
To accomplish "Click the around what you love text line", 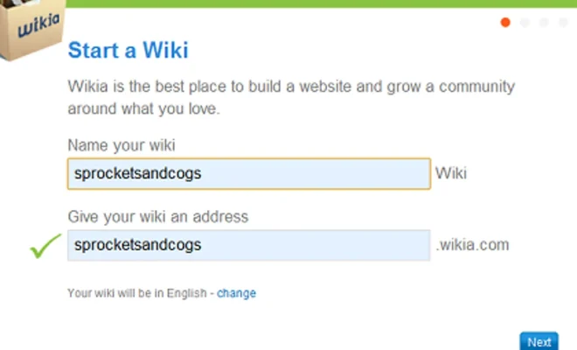I will [143, 109].
